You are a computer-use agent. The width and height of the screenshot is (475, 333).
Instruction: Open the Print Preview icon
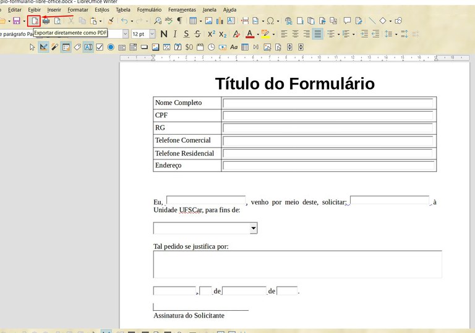tap(58, 21)
